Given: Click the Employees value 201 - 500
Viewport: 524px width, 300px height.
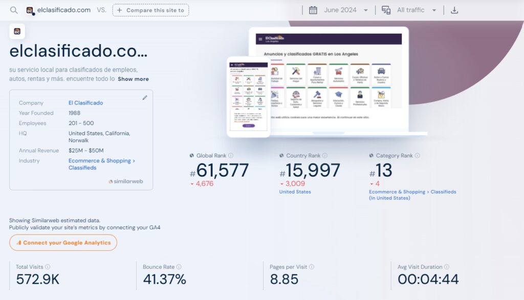Looking at the screenshot, I should coord(81,123).
